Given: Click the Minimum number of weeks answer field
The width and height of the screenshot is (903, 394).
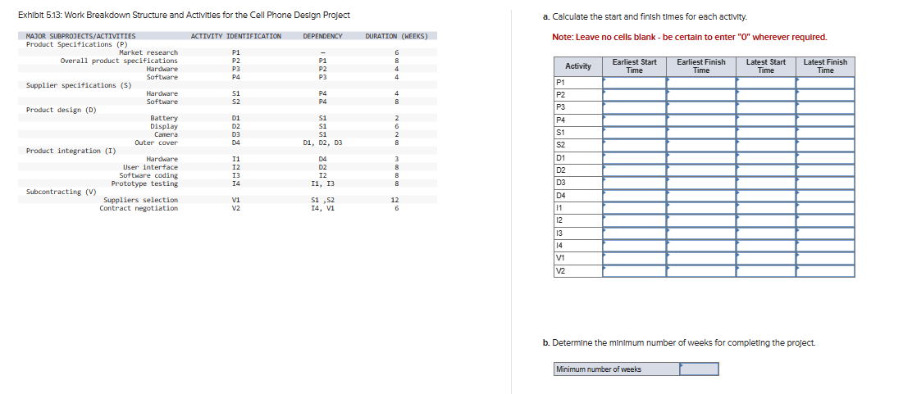Looking at the screenshot, I should click(x=699, y=369).
